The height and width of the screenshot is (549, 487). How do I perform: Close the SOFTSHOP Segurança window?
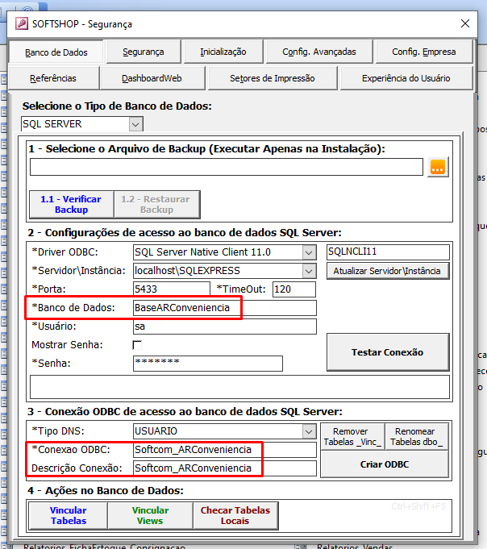tap(465, 23)
